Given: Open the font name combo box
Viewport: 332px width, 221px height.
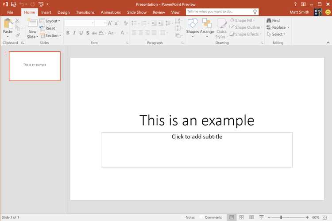Looking at the screenshot, I should click(79, 23).
